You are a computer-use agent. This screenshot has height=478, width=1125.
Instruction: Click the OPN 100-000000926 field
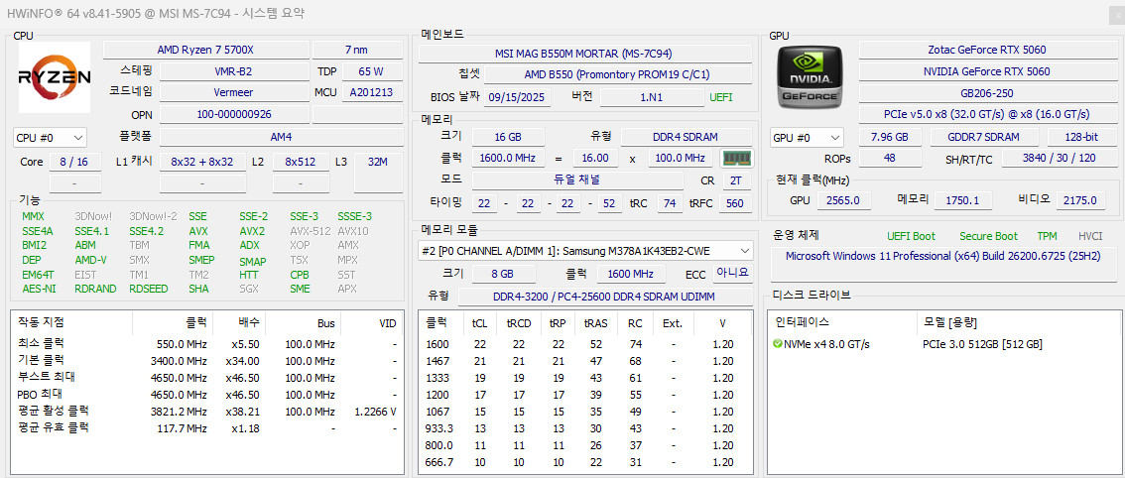(x=233, y=114)
